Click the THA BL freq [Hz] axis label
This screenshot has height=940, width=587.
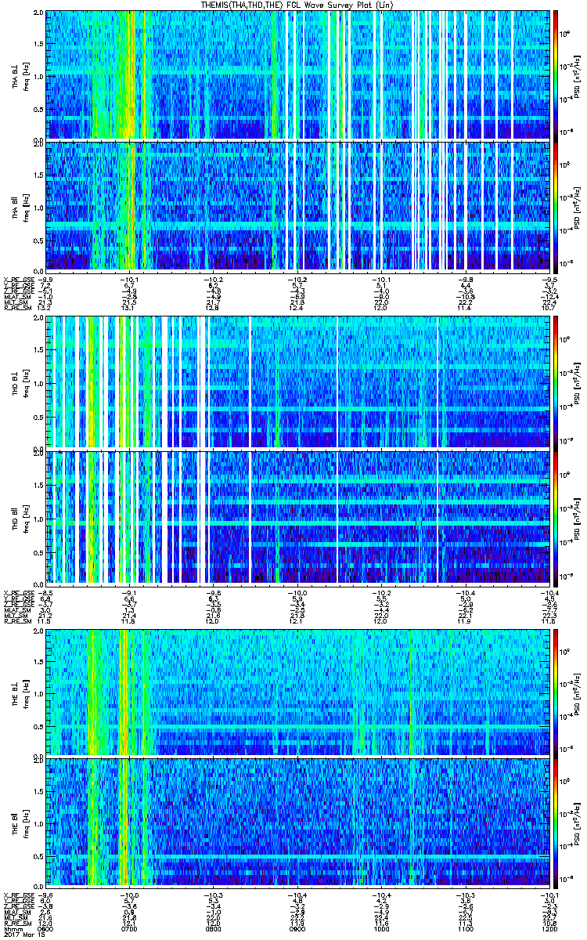click(x=26, y=75)
